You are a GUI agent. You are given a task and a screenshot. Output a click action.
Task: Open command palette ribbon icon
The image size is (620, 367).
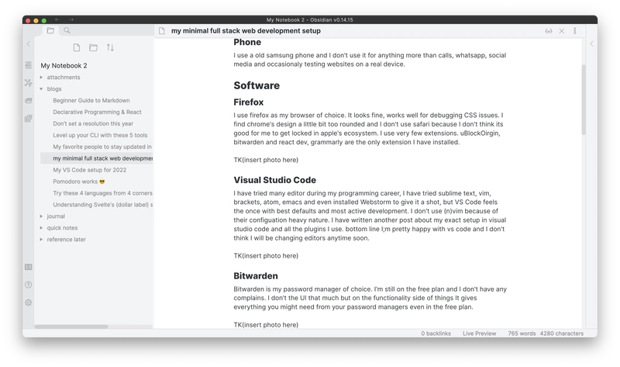tap(29, 119)
